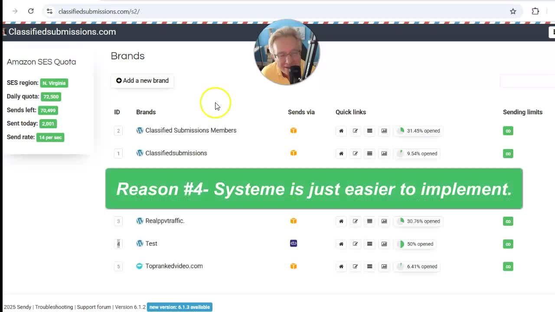The image size is (555, 312).
Task: Click purple sends-via icon for Test brand
Action: coord(294,244)
